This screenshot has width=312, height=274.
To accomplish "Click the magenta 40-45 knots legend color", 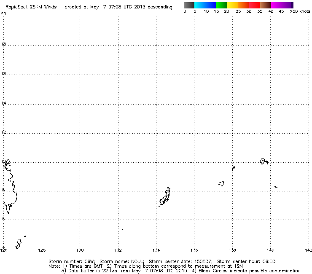I will click(x=277, y=5).
